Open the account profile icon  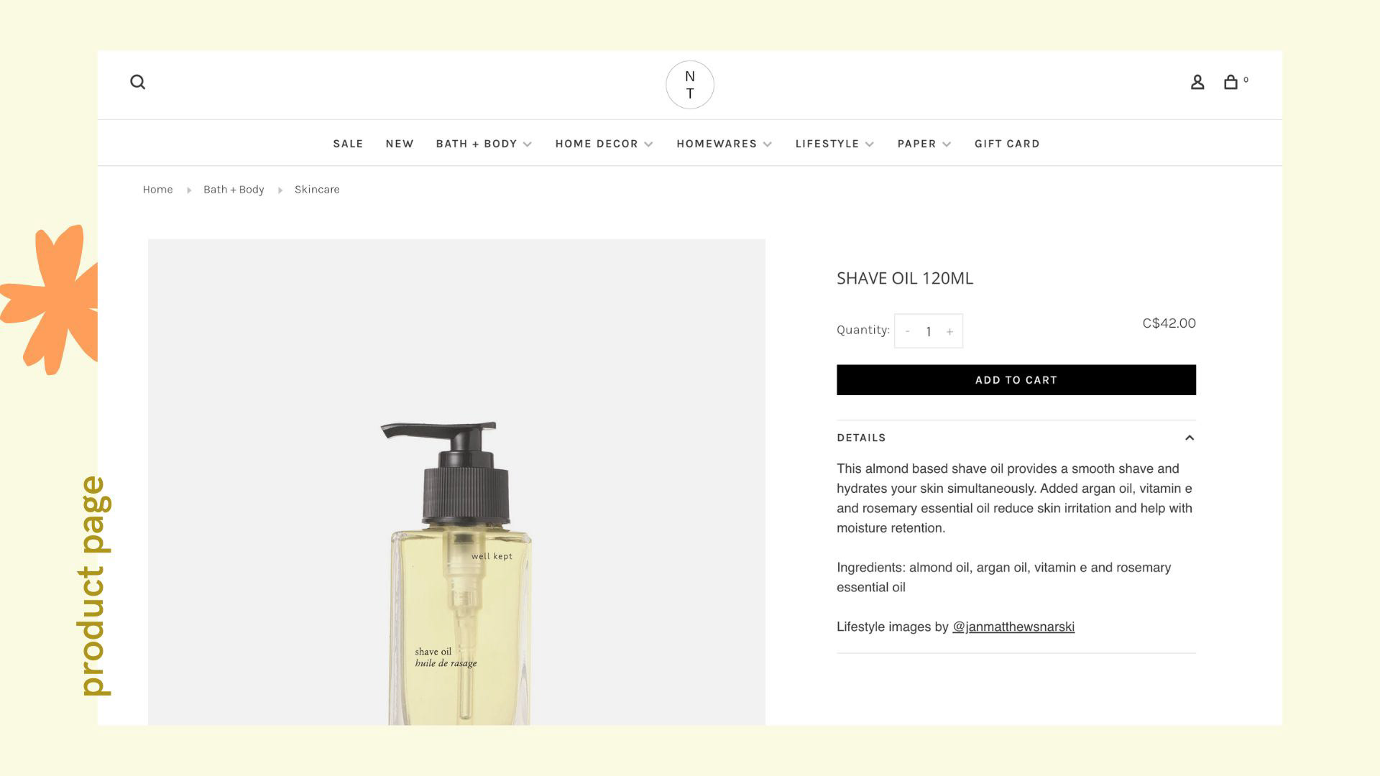coord(1197,82)
